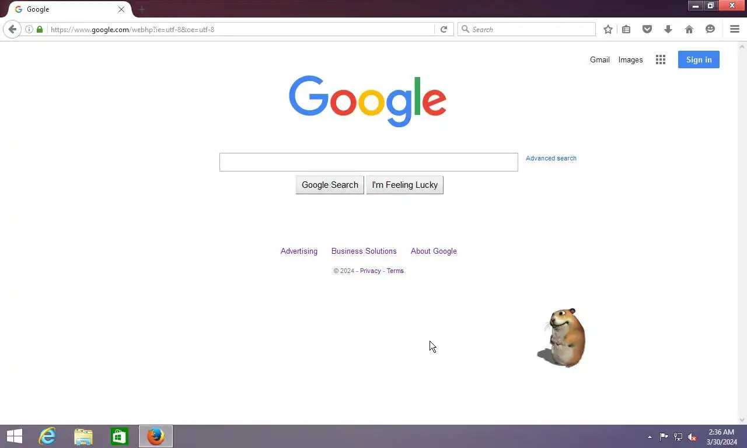Click the Google logo
The width and height of the screenshot is (747, 448).
click(x=368, y=101)
